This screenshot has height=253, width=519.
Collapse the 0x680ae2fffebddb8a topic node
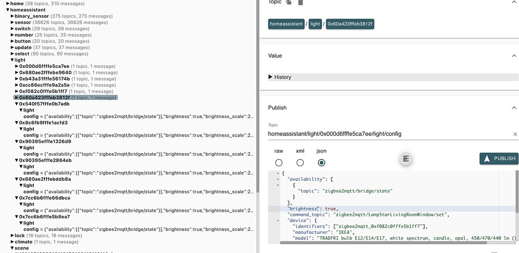point(17,180)
